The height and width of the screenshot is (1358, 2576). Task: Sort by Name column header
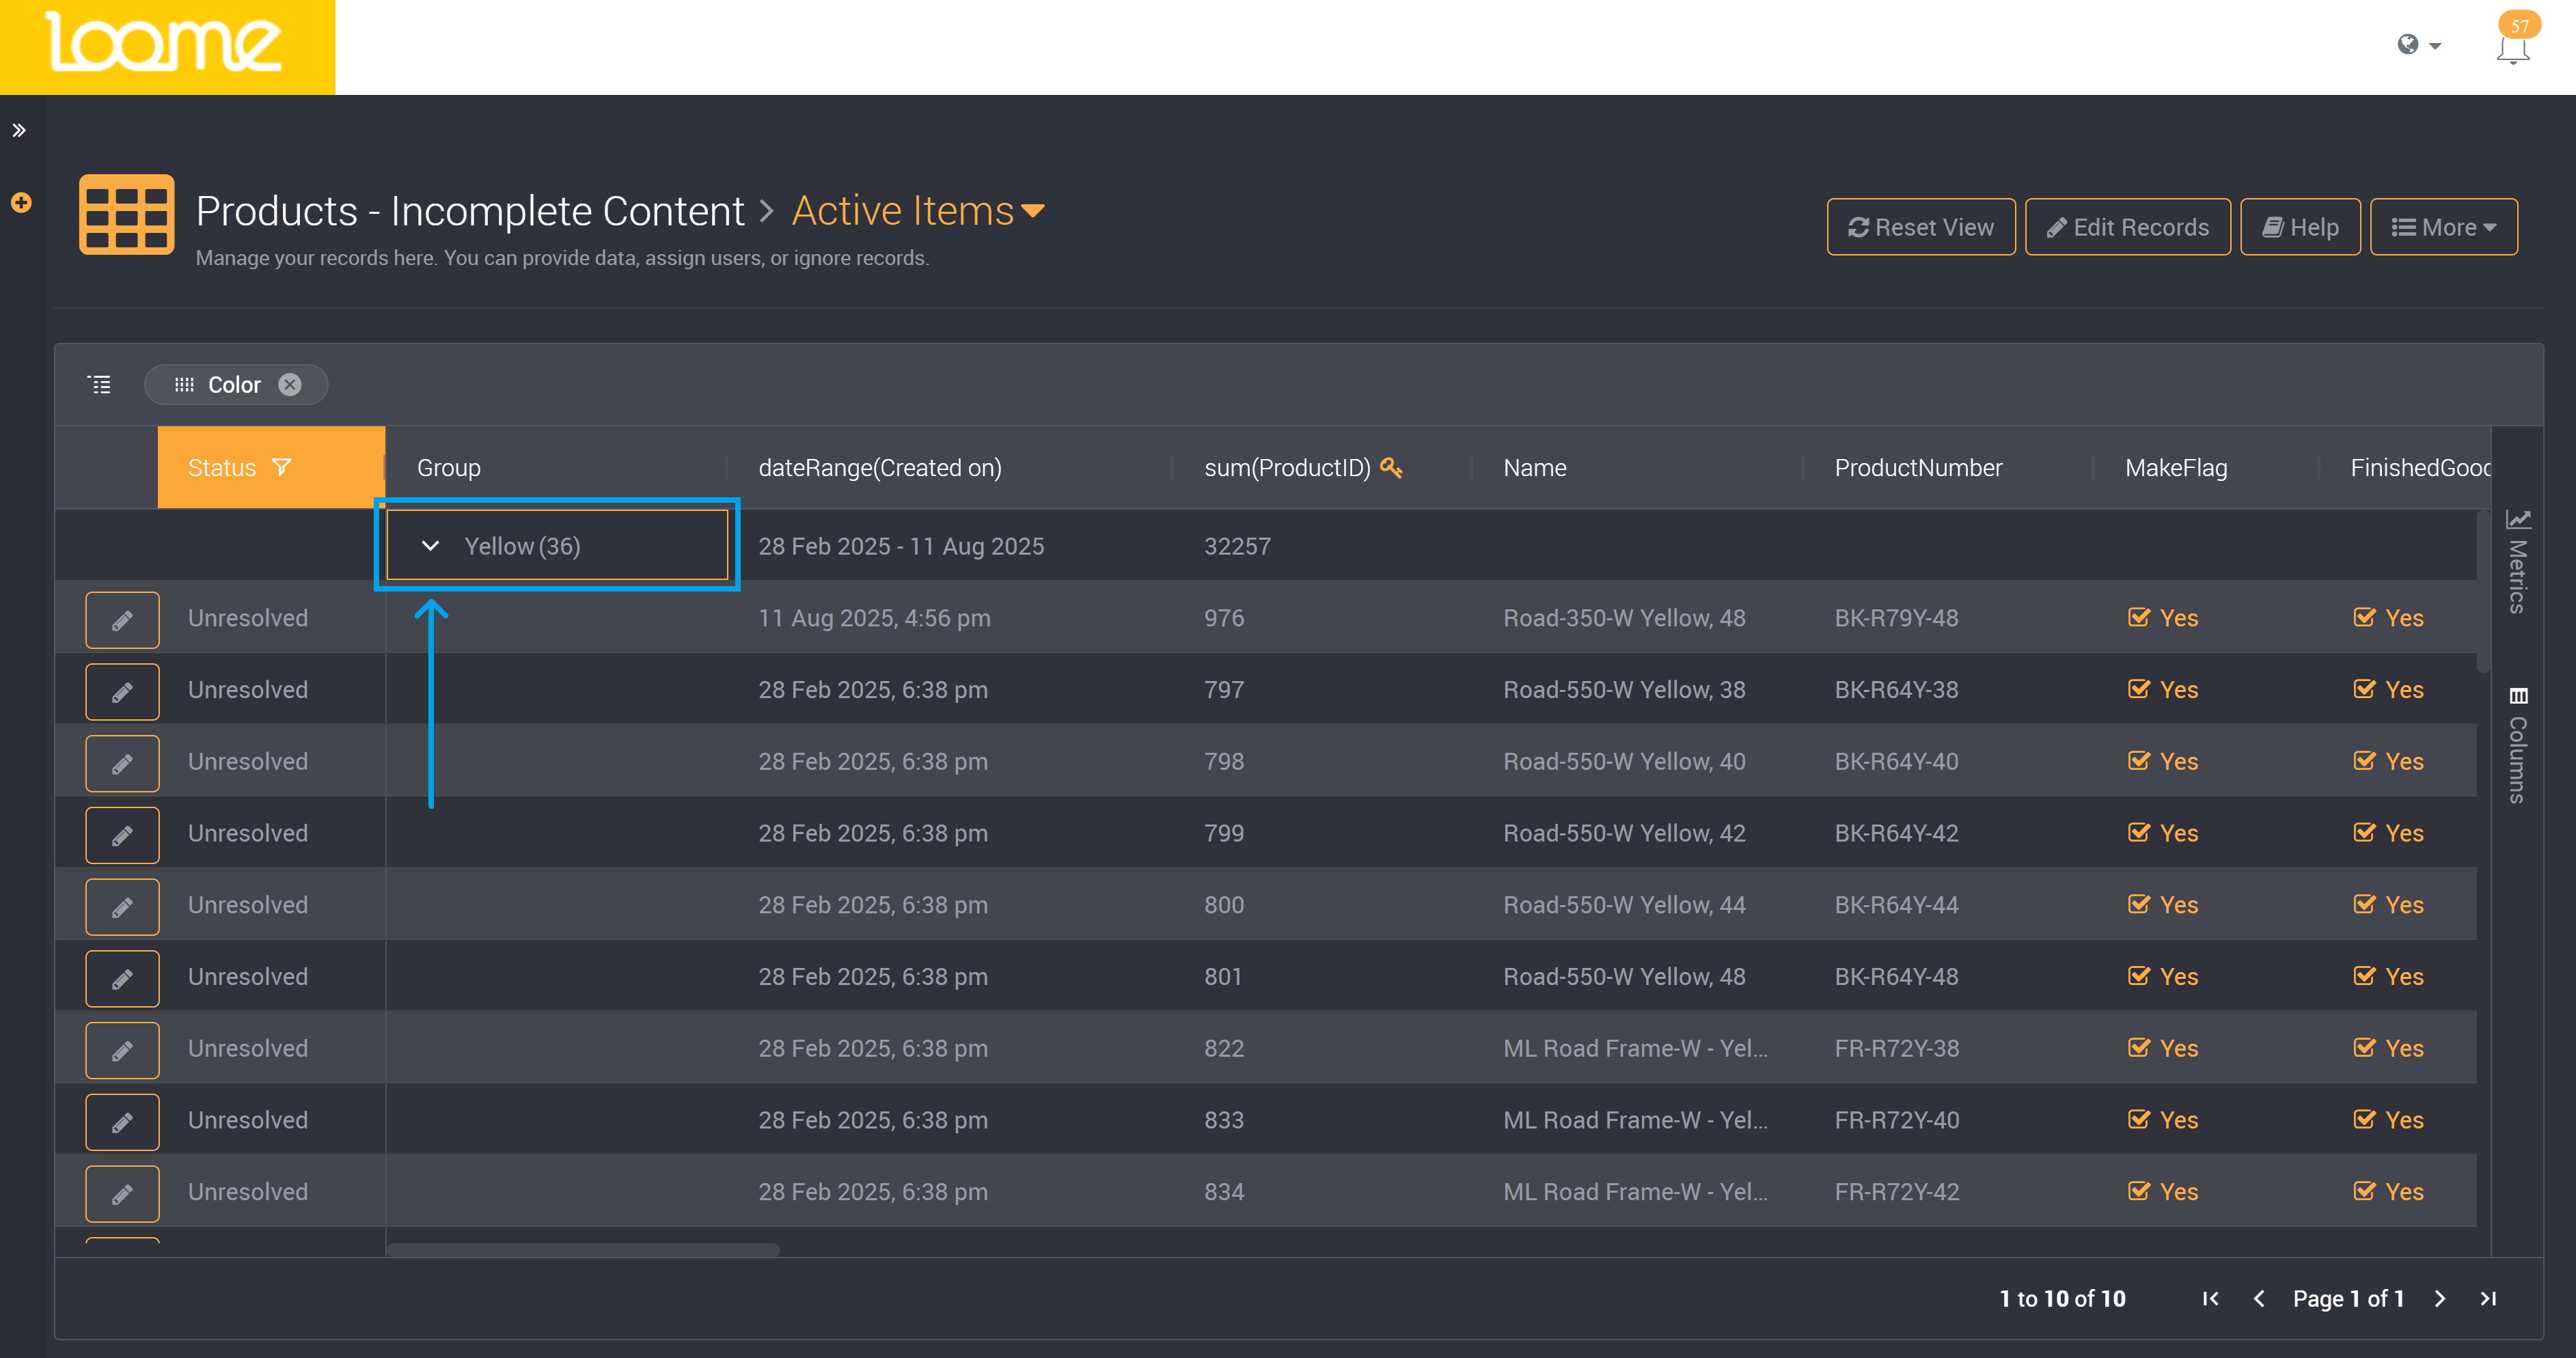pos(1535,468)
